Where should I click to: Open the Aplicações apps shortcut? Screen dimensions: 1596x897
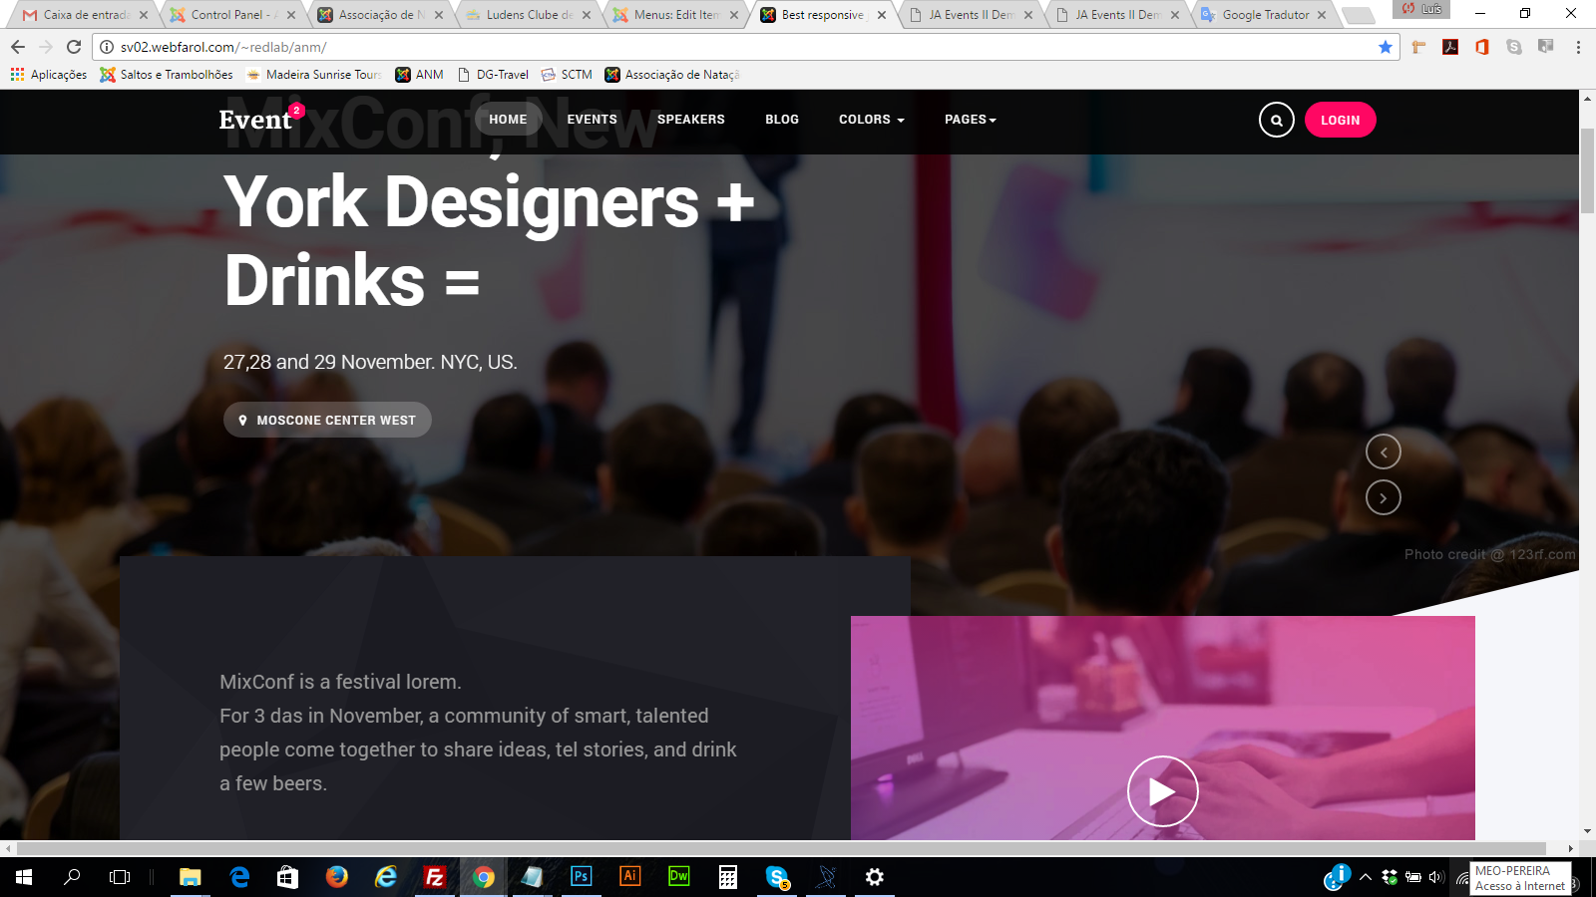click(x=49, y=75)
